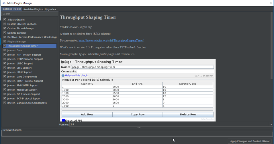Click the End RPS cell with value 0
274x144 pixels.
(x=137, y=106)
